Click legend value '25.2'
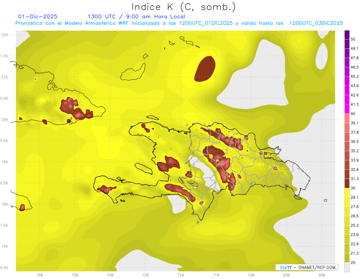Screen dimensions: 361x279 [354, 225]
